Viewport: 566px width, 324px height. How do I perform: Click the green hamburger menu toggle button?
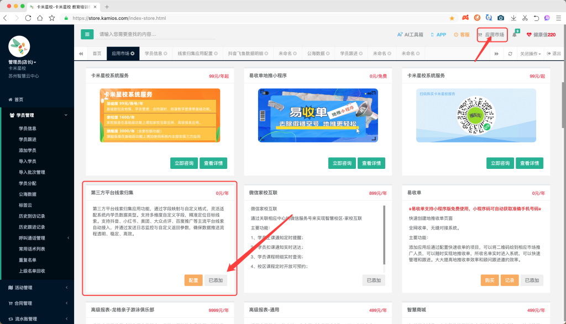point(87,34)
